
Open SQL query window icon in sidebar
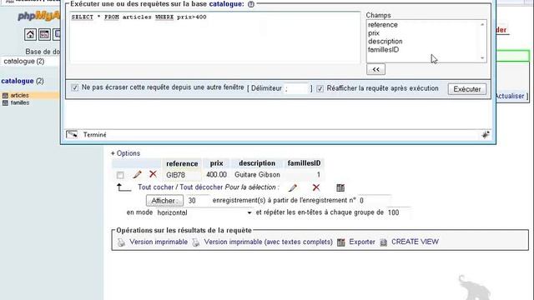pyautogui.click(x=44, y=34)
